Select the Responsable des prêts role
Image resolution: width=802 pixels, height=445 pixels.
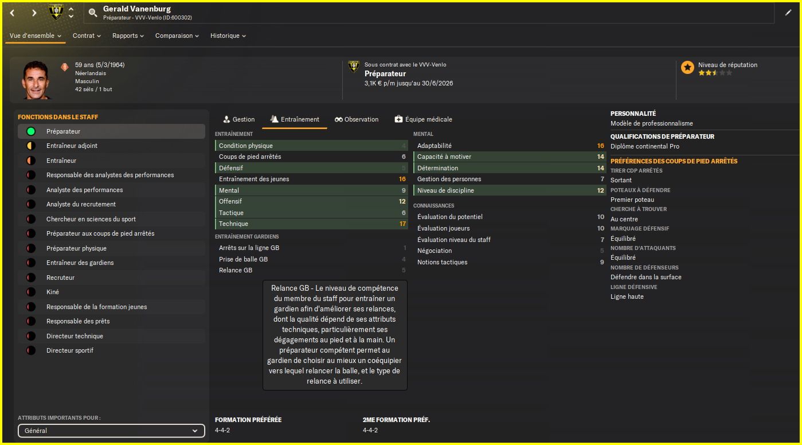[x=111, y=321]
